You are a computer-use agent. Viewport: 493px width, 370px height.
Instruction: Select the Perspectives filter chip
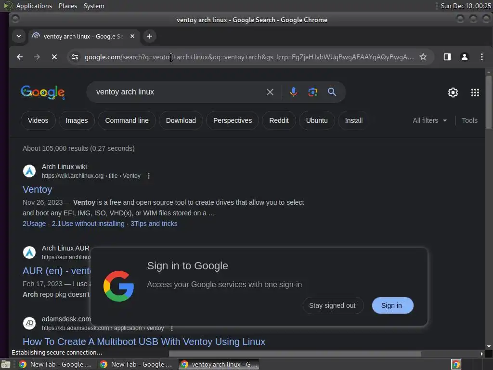233,120
